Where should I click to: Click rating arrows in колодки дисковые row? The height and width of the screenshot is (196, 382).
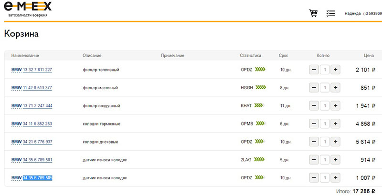(260, 142)
